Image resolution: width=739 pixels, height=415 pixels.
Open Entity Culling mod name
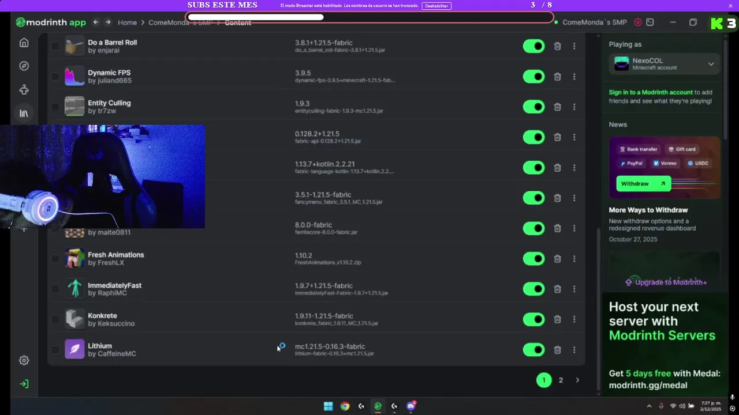point(109,103)
